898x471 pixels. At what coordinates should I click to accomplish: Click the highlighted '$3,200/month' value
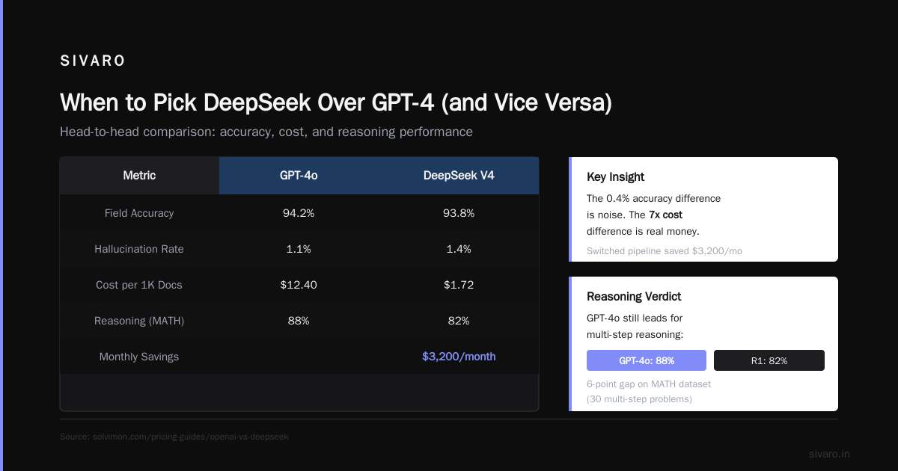point(459,357)
